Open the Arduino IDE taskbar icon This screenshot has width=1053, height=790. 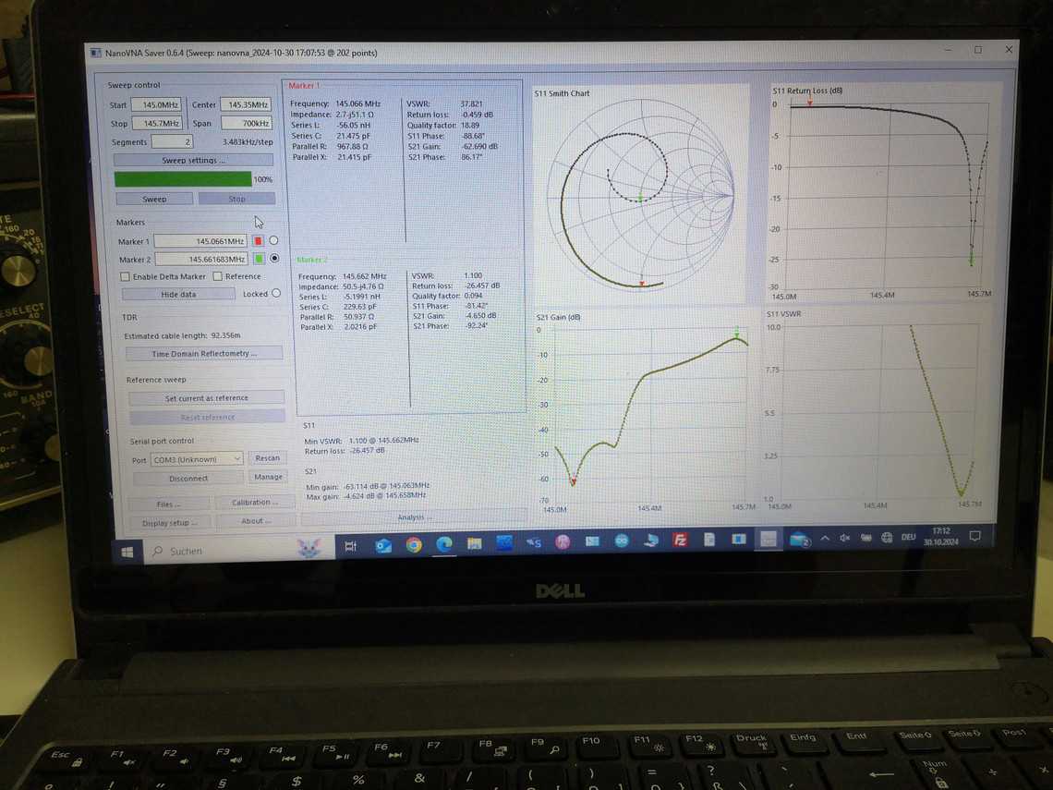pyautogui.click(x=622, y=541)
